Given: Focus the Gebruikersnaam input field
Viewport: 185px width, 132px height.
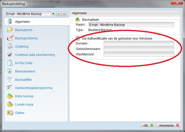Looking at the screenshot, I should [x=139, y=49].
